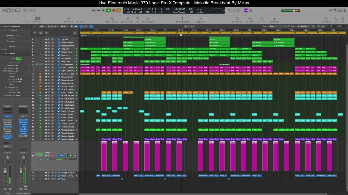Open the Mixer faders button

(x=30, y=10)
